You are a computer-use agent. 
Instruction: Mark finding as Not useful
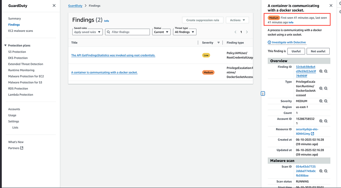(x=318, y=51)
